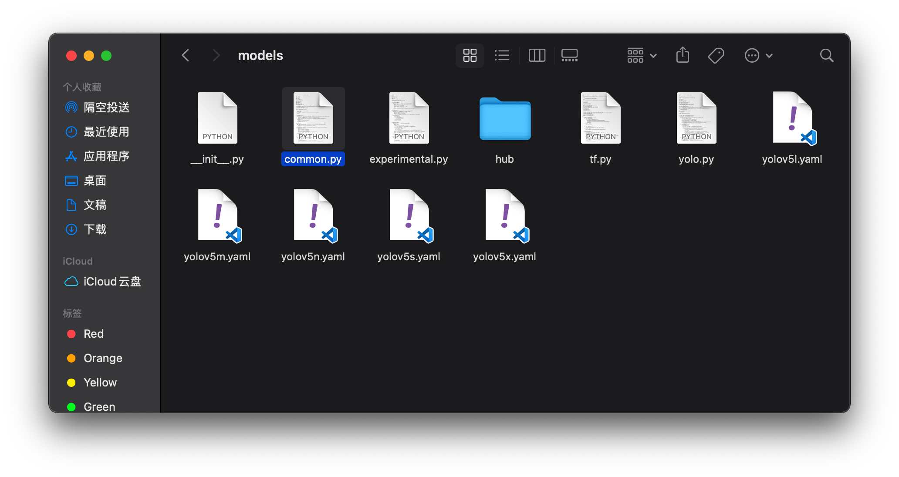Image resolution: width=899 pixels, height=477 pixels.
Task: Click the yolov5n.yaml filename label
Action: pyautogui.click(x=313, y=257)
